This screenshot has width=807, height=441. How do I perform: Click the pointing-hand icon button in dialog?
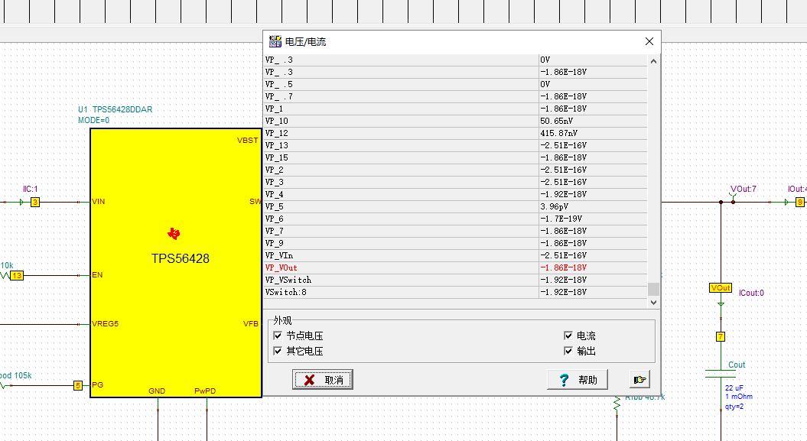tap(639, 379)
